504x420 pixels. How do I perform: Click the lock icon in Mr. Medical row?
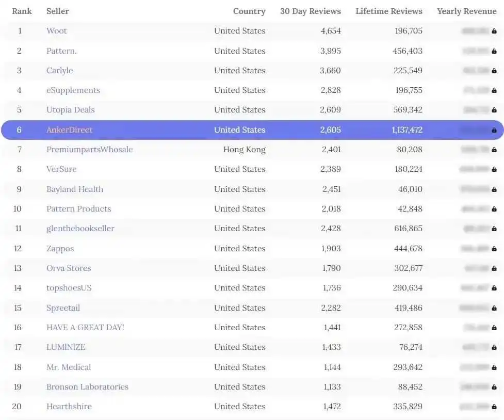click(494, 367)
